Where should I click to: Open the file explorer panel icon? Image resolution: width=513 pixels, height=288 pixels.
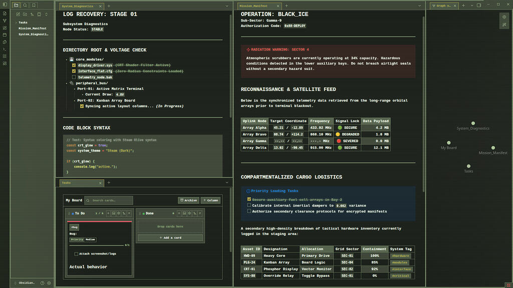pyautogui.click(x=16, y=5)
